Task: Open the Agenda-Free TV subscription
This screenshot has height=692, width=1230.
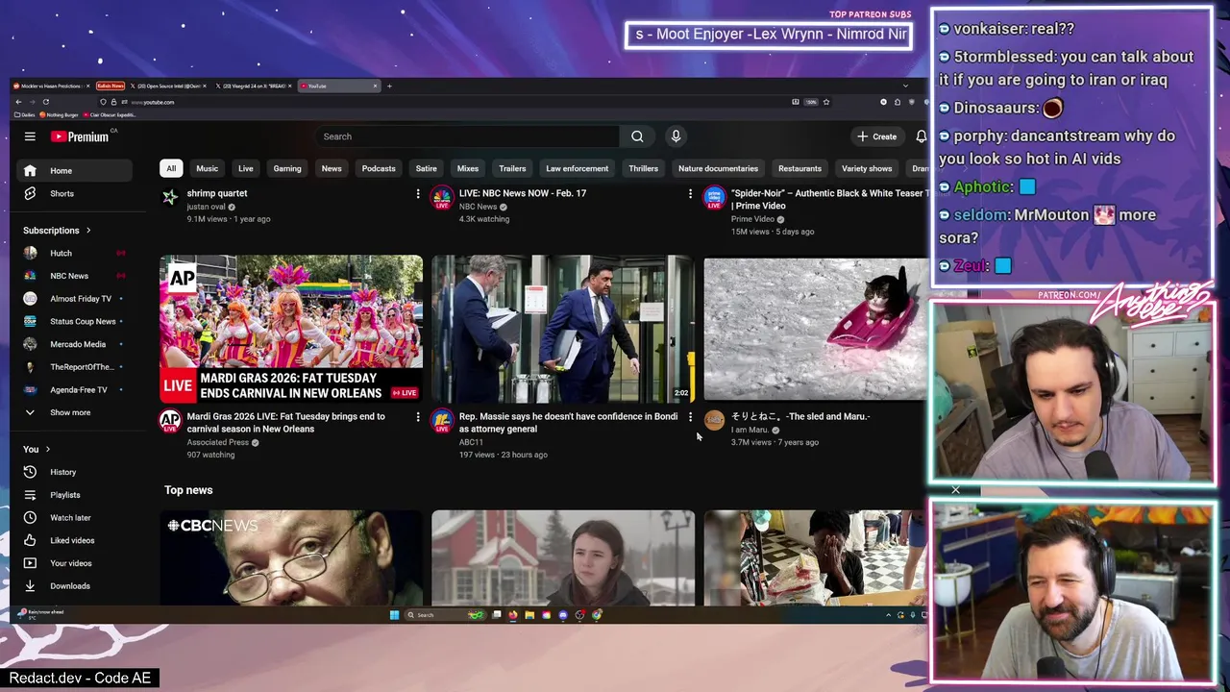Action: pos(74,390)
